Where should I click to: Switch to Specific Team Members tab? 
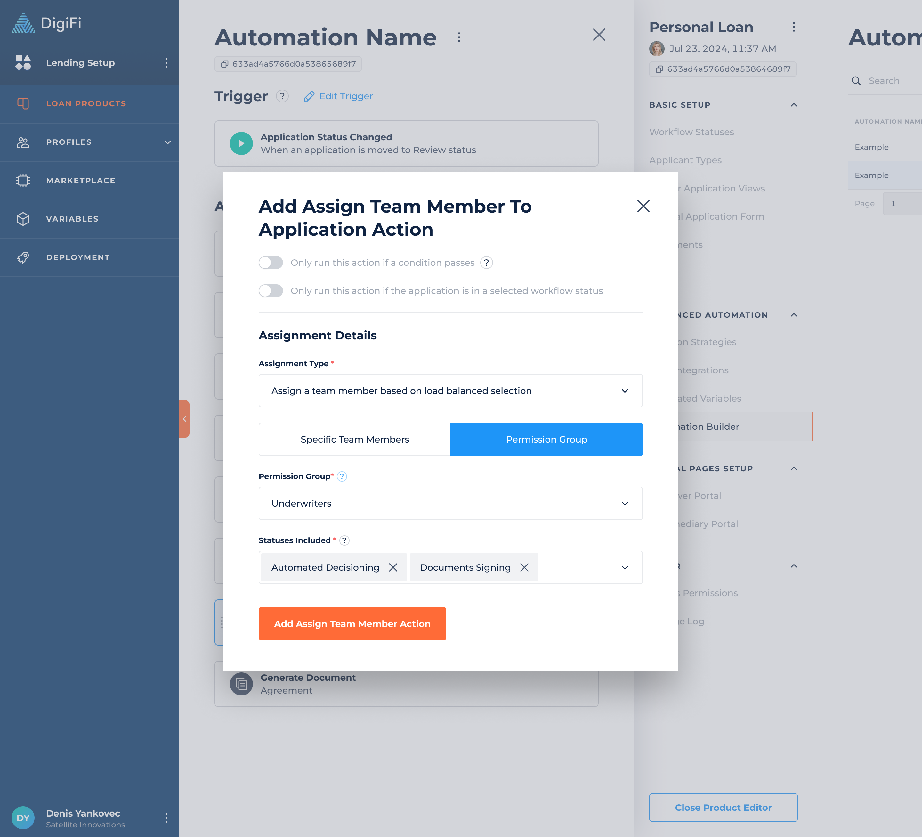(x=354, y=439)
